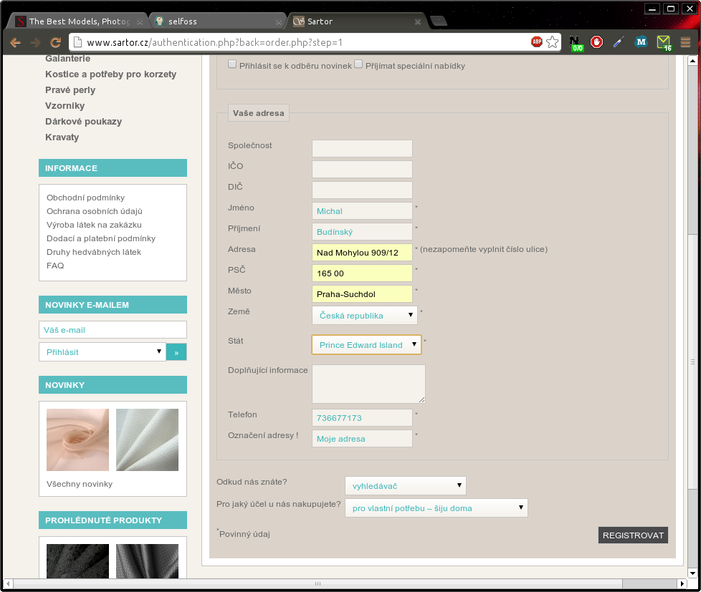Click the Jméno field containing Michal
Viewport: 701px width, 592px height.
point(362,210)
